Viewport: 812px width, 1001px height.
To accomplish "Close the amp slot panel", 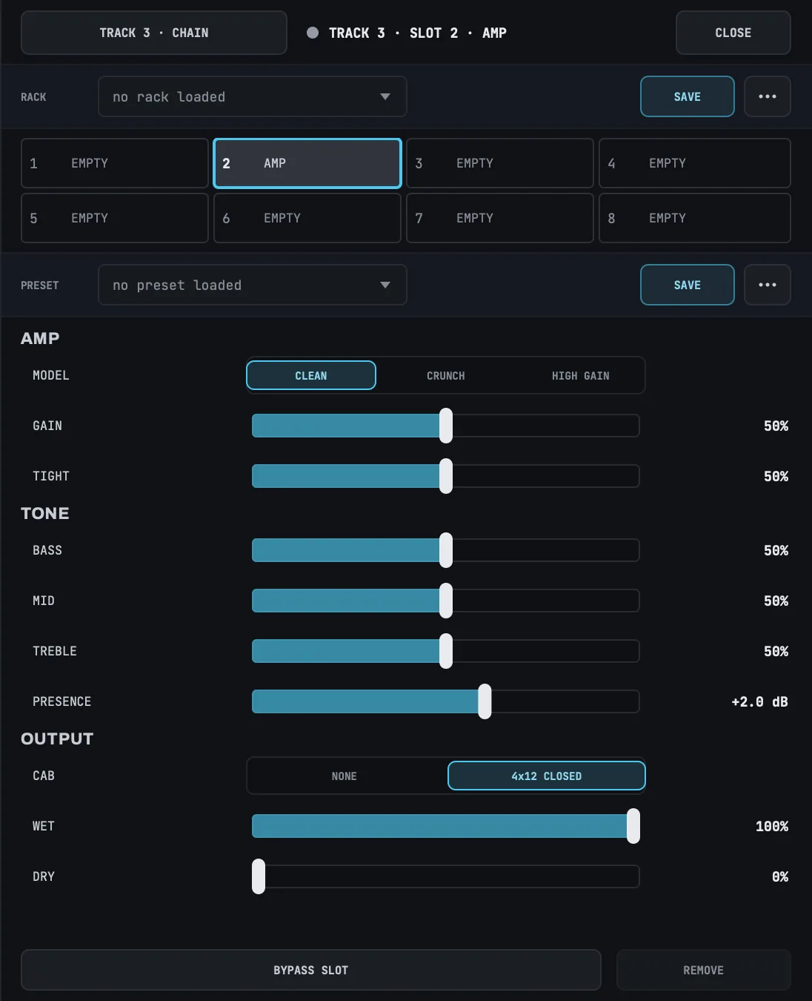I will (733, 33).
